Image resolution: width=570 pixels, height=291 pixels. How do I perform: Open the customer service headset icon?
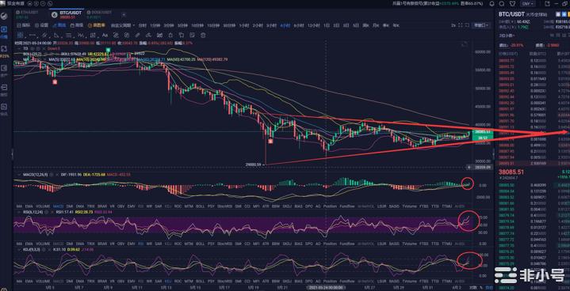click(x=502, y=3)
